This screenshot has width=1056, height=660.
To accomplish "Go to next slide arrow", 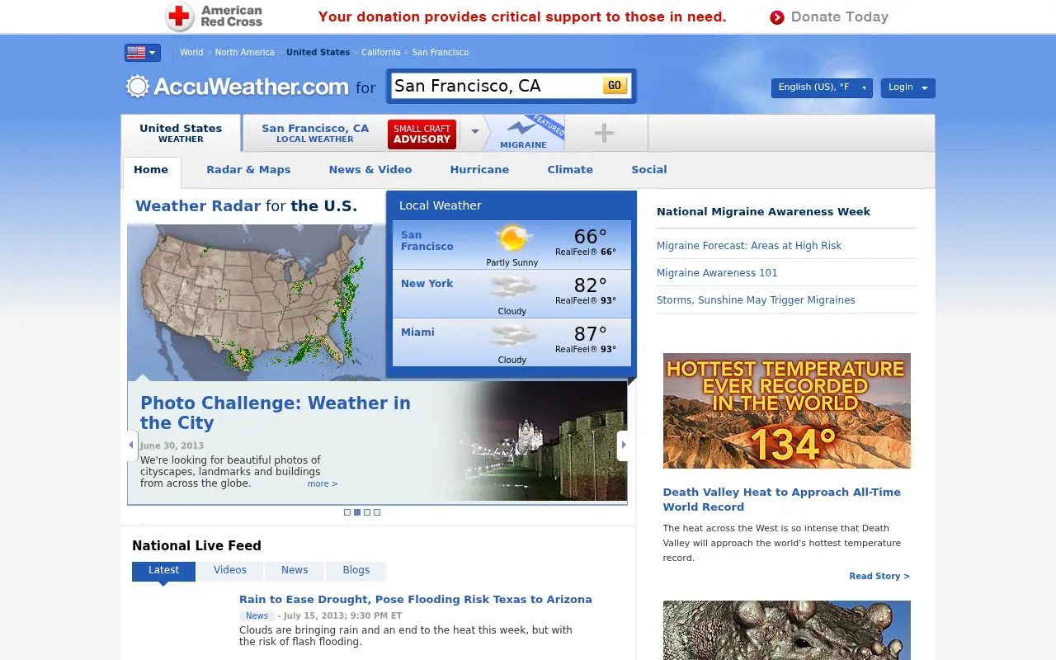I will [x=623, y=445].
